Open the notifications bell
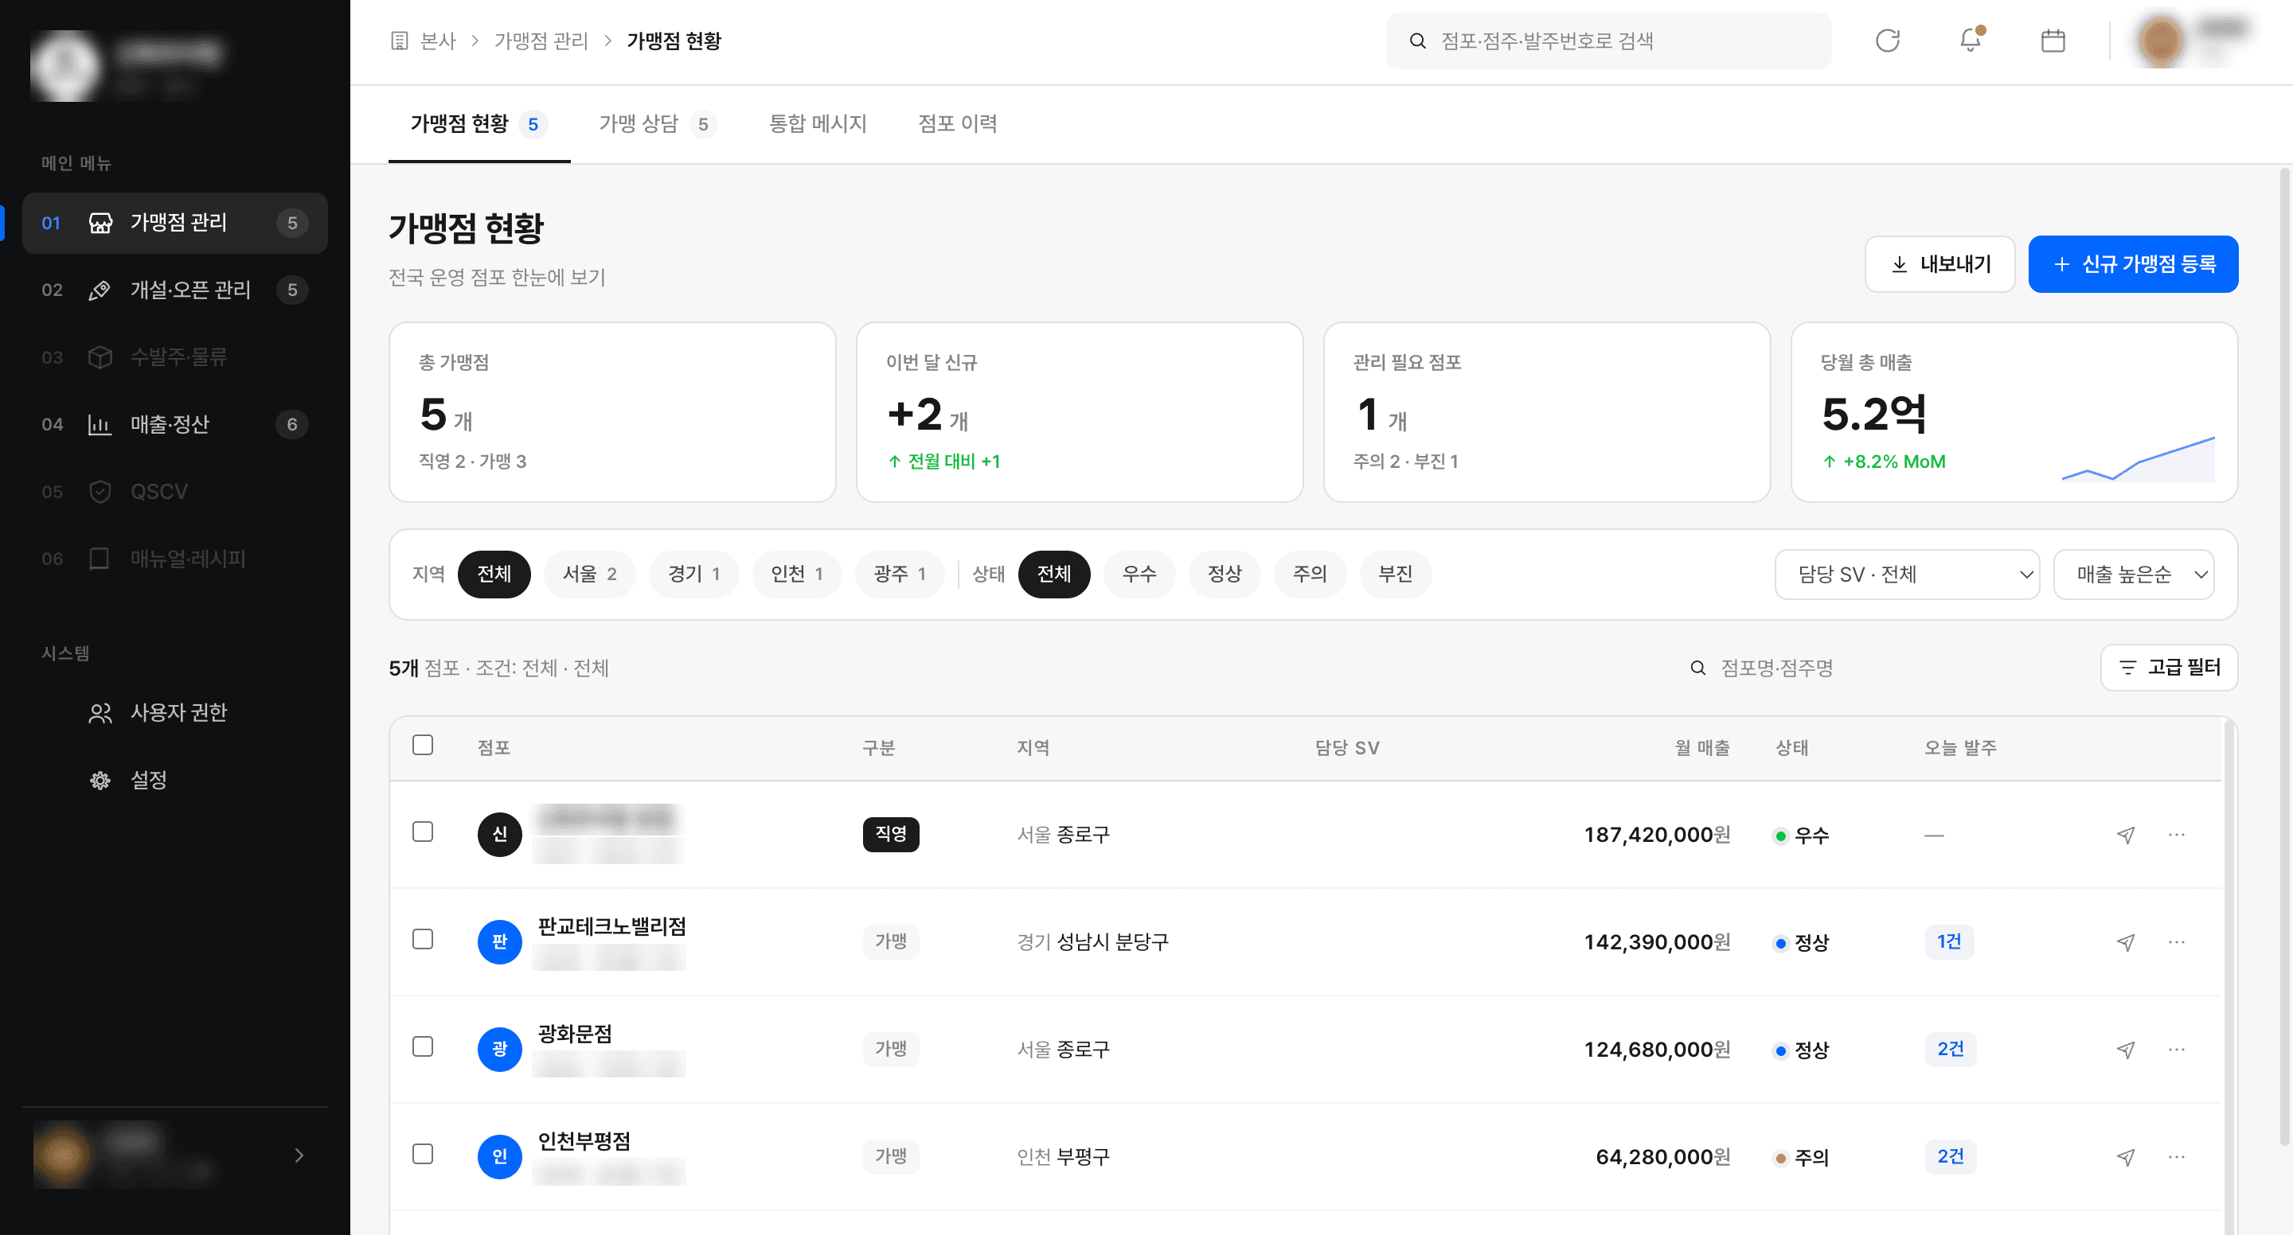Screen dimensions: 2293x1235 [1971, 41]
